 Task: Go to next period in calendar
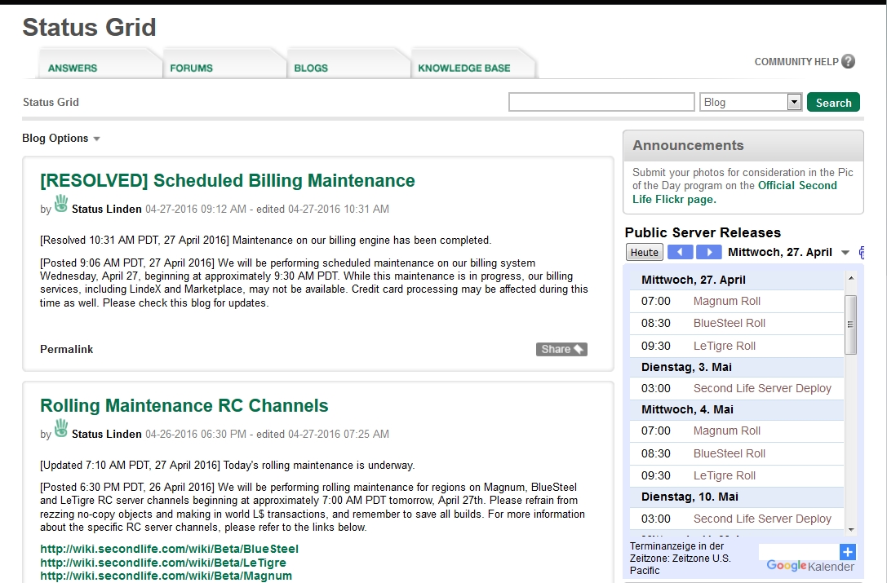[x=709, y=252]
